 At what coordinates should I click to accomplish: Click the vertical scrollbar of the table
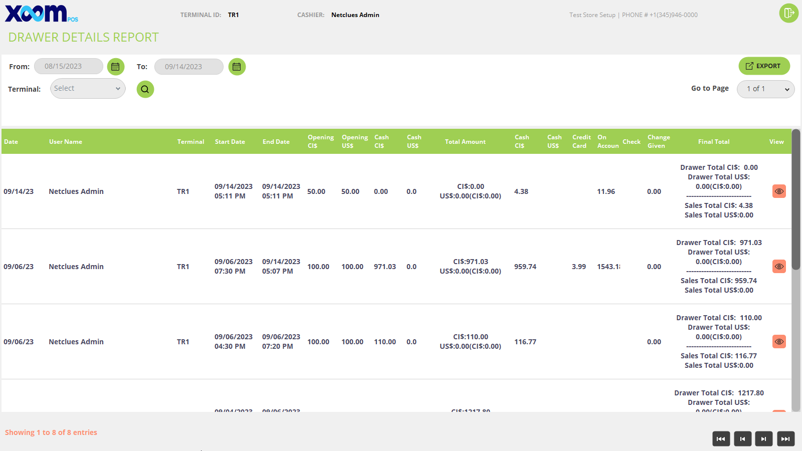[795, 200]
